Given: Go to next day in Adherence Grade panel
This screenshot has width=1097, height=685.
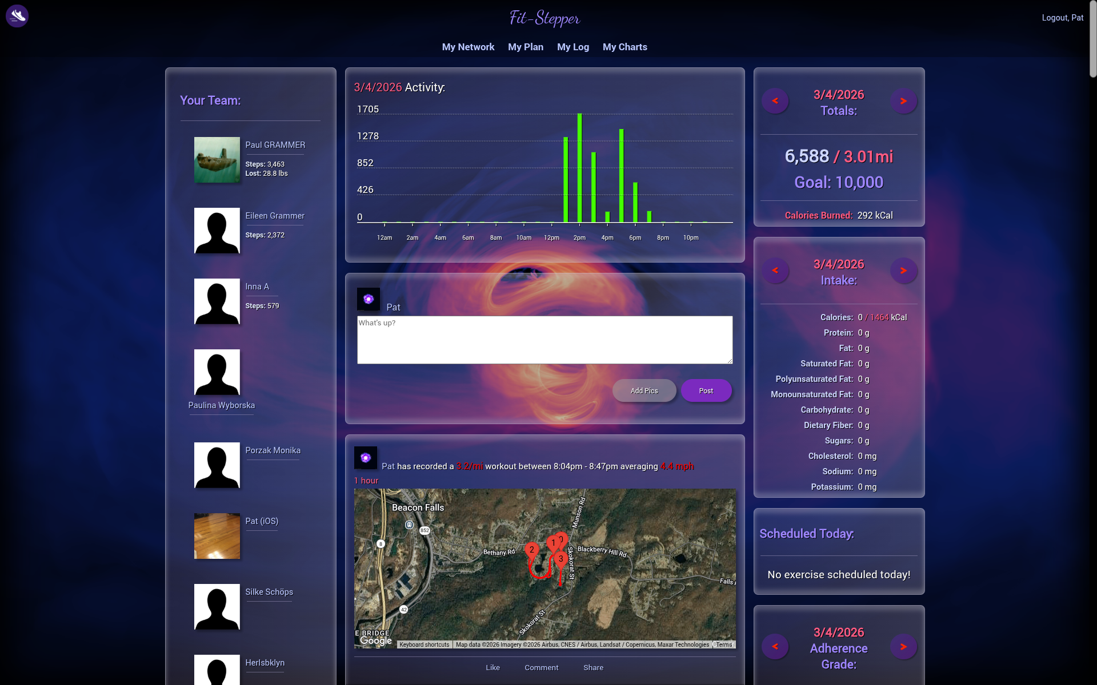Looking at the screenshot, I should [x=903, y=647].
